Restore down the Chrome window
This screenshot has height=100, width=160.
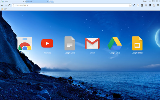tap(153, 1)
